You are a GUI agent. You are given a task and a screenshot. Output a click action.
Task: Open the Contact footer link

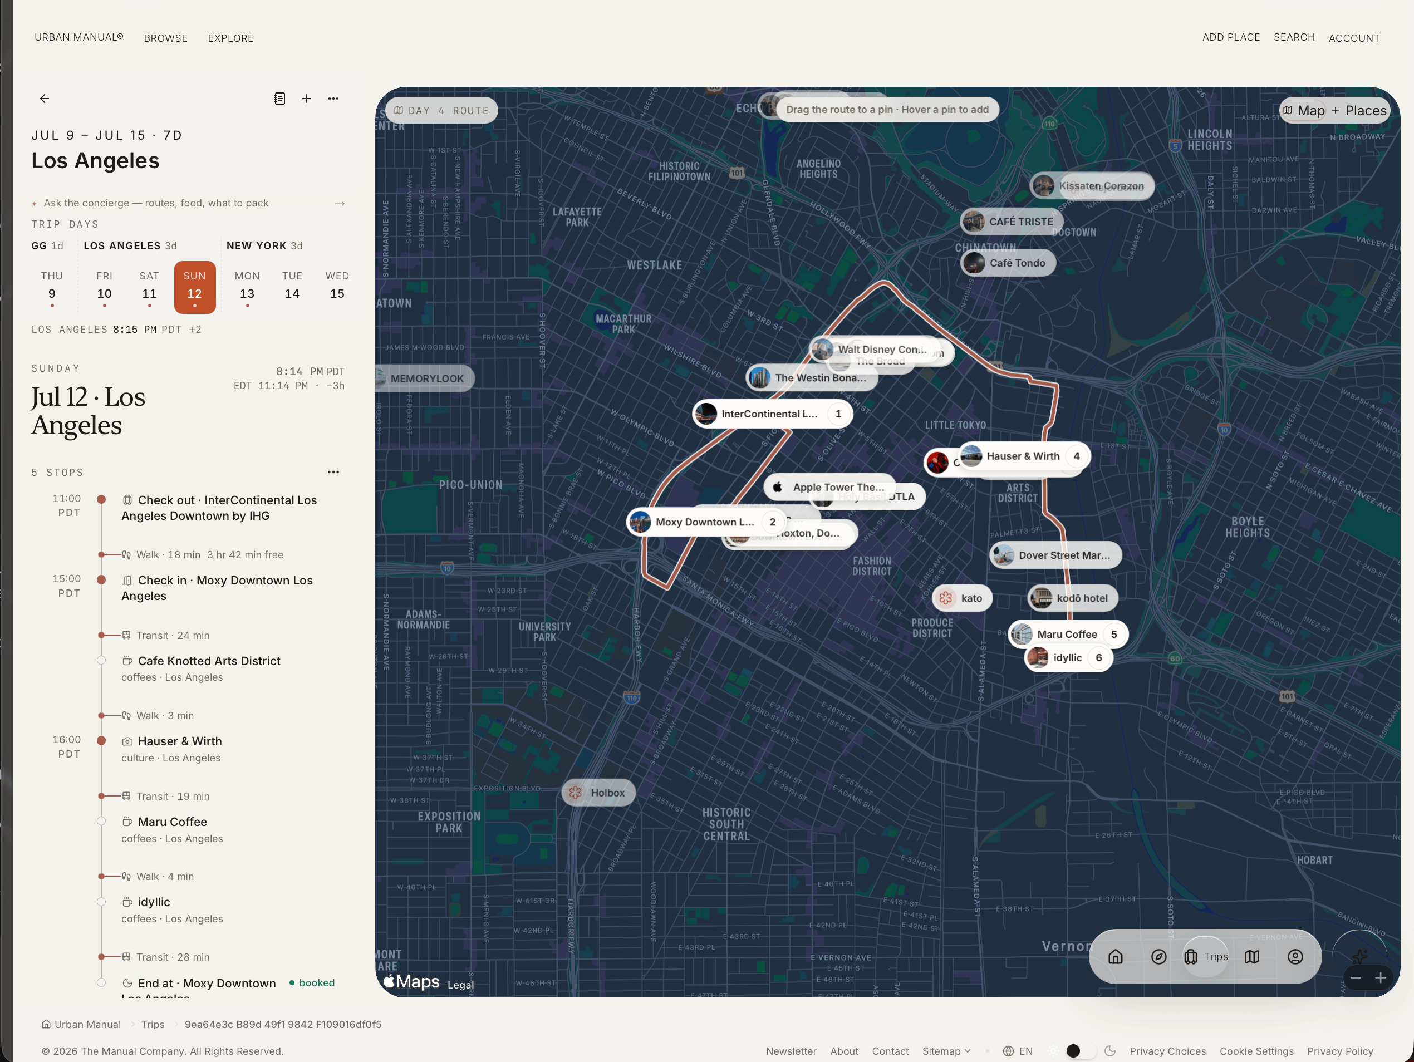pyautogui.click(x=890, y=1051)
